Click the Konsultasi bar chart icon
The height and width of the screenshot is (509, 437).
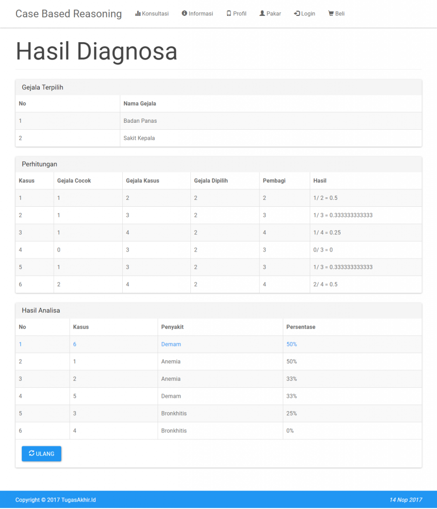(138, 14)
